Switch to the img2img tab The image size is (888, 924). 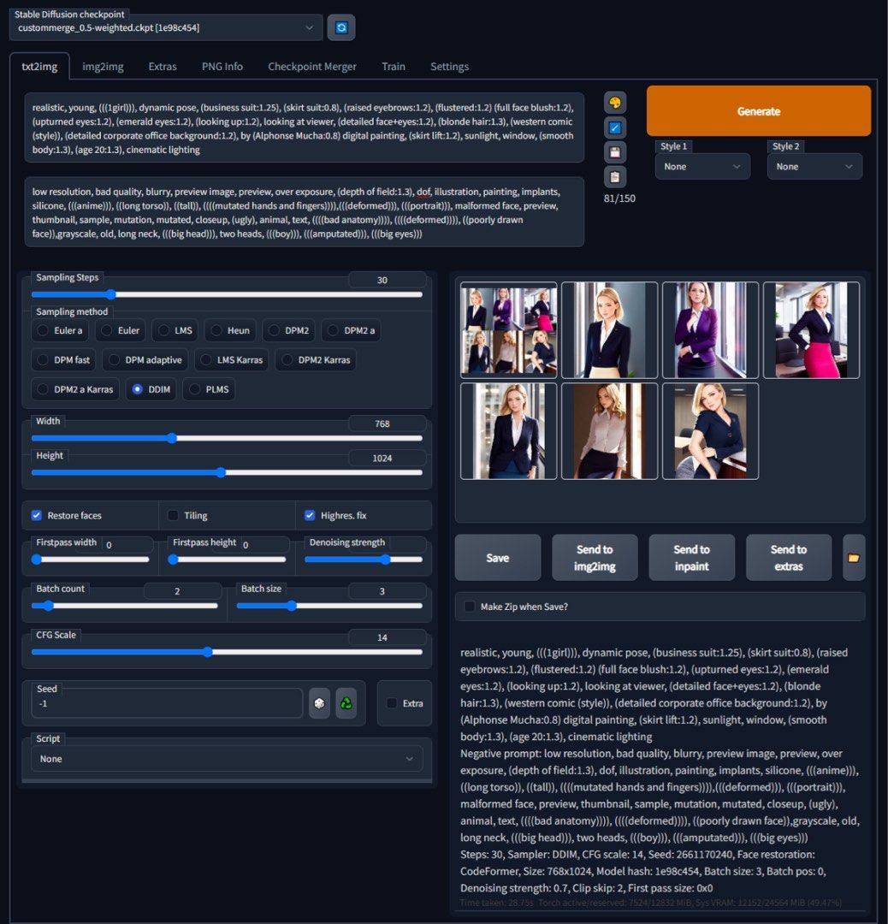click(x=103, y=67)
